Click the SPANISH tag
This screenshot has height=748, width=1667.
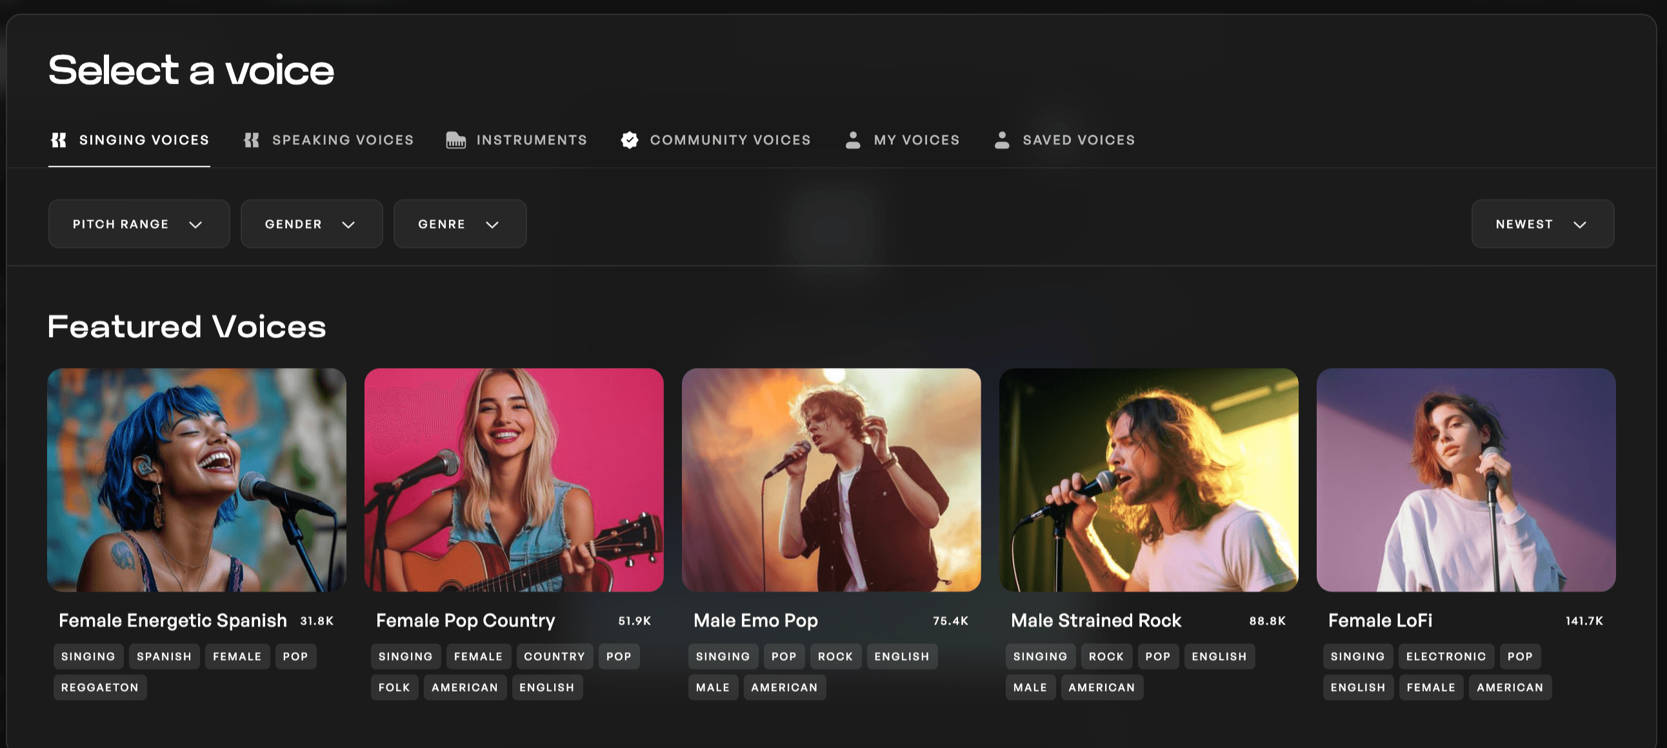coord(165,656)
